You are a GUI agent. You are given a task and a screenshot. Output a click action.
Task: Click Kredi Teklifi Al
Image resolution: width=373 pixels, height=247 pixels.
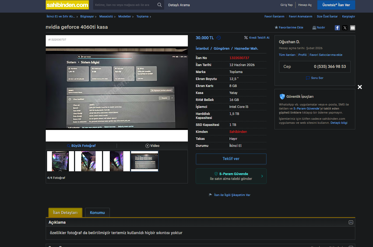[x=257, y=38]
